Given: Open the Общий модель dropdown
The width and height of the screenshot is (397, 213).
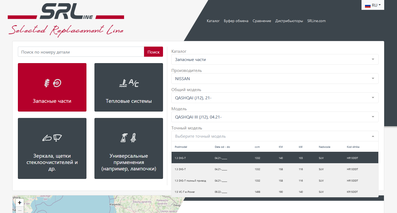Looking at the screenshot, I should click(x=275, y=98).
